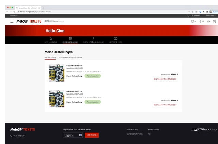The image size is (218, 144).
Task: Click the newsletter email address field
Action: coord(73,135)
